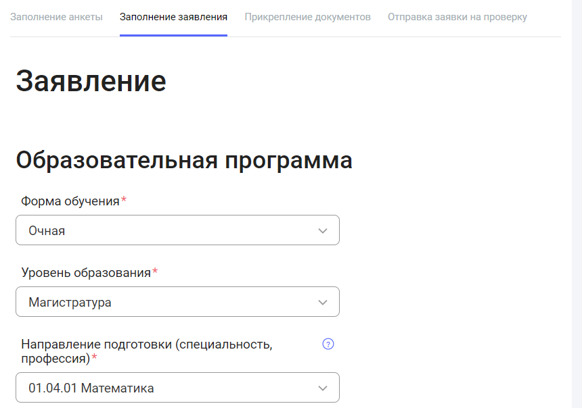Click the Направление подготовки field label
Image resolution: width=582 pixels, height=408 pixels.
tap(146, 345)
